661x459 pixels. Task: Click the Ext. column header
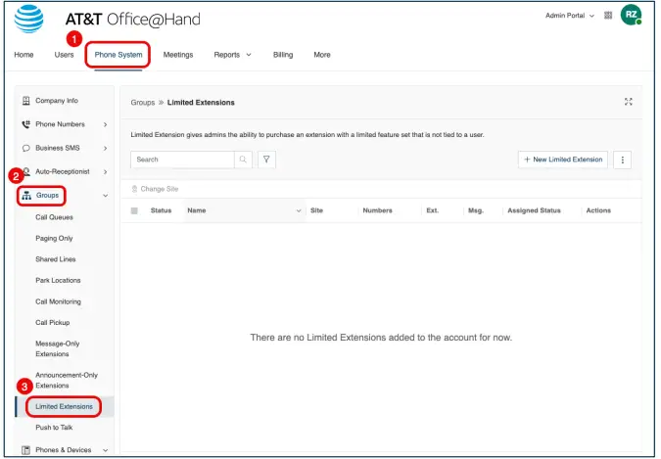[433, 210]
